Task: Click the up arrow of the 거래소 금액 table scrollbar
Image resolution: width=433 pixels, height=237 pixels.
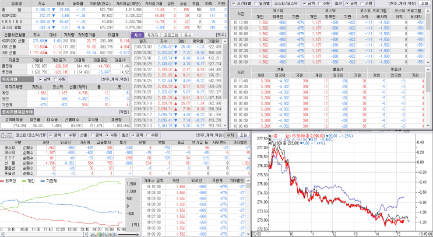Action: point(248,180)
